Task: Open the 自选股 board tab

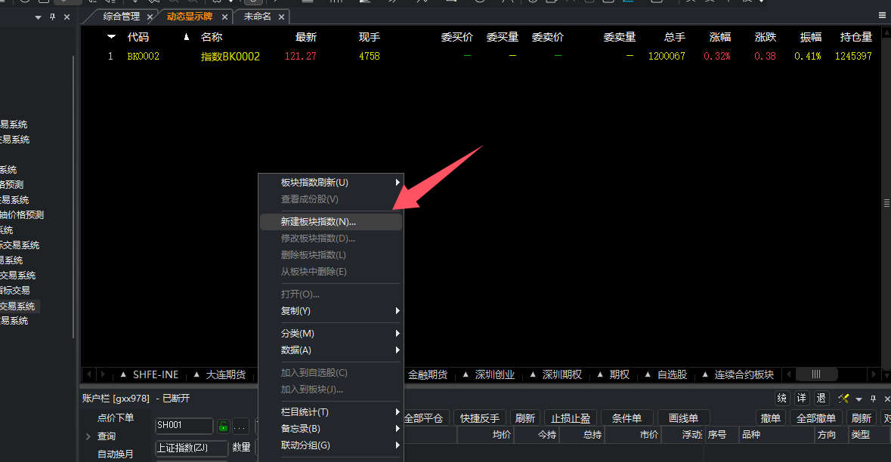Action: 673,374
